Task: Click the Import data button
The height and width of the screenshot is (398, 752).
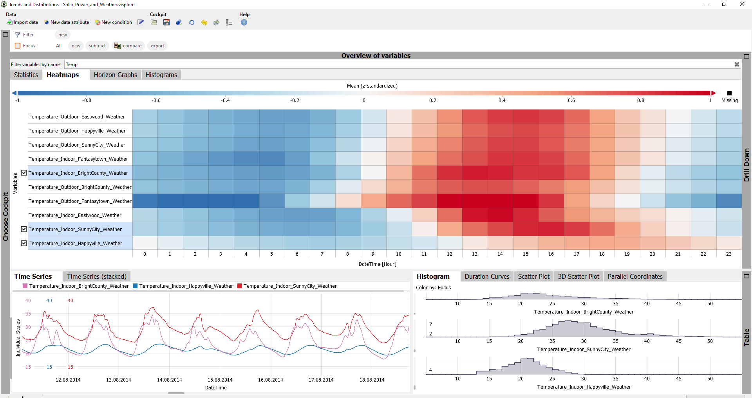Action: click(22, 22)
